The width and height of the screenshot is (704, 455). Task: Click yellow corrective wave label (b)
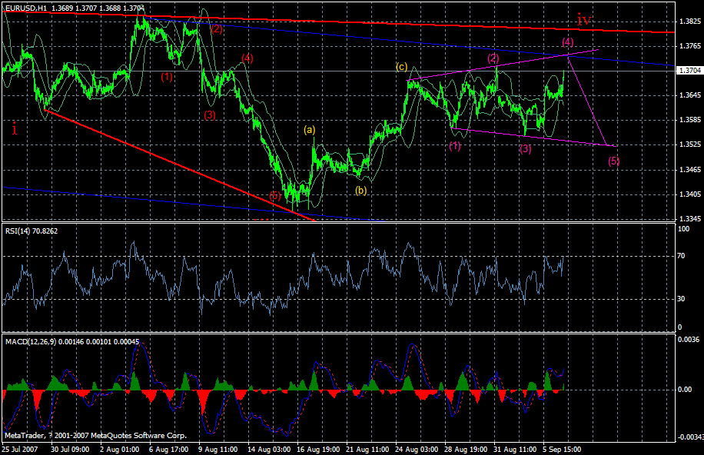click(361, 190)
